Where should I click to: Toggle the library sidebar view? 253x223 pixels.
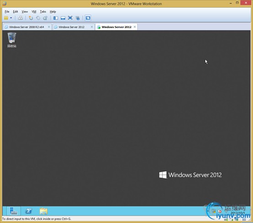[x=56, y=18]
